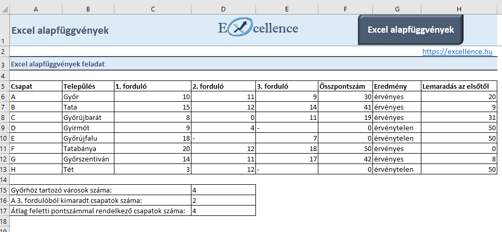Click 'Átlag feletti pontszámmal' label cell

point(100,211)
